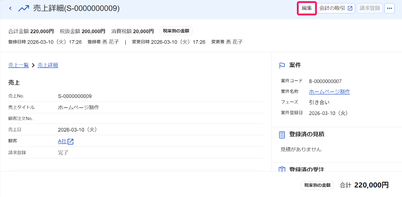Open the ホームページ制作 project link
The height and width of the screenshot is (197, 402).
click(329, 92)
